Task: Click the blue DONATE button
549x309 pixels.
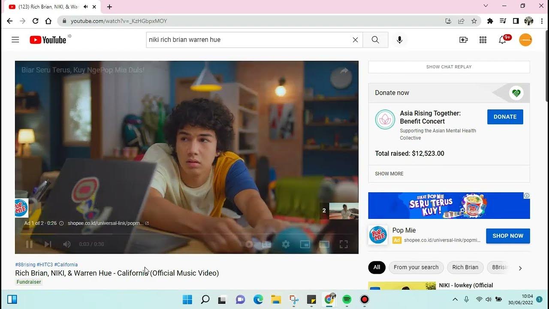Action: [505, 117]
